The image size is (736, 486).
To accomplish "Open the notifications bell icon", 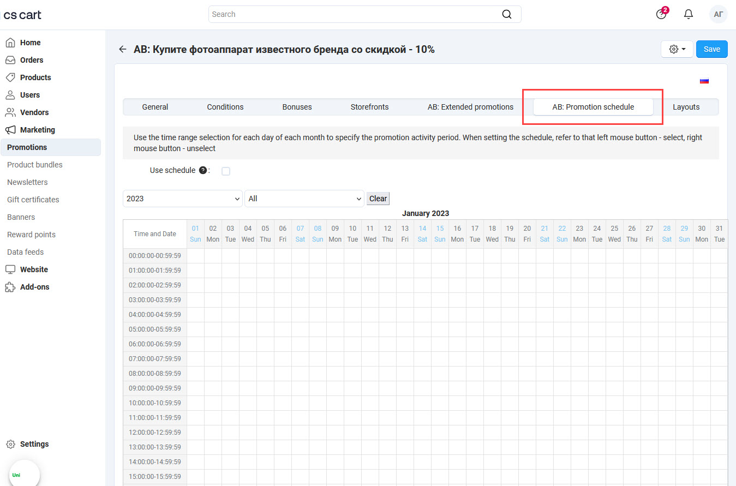I will click(688, 14).
